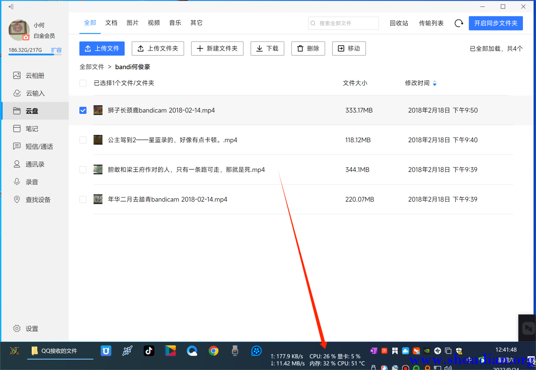This screenshot has width=536, height=370.
Task: Switch to the 音乐 tab
Action: point(175,23)
